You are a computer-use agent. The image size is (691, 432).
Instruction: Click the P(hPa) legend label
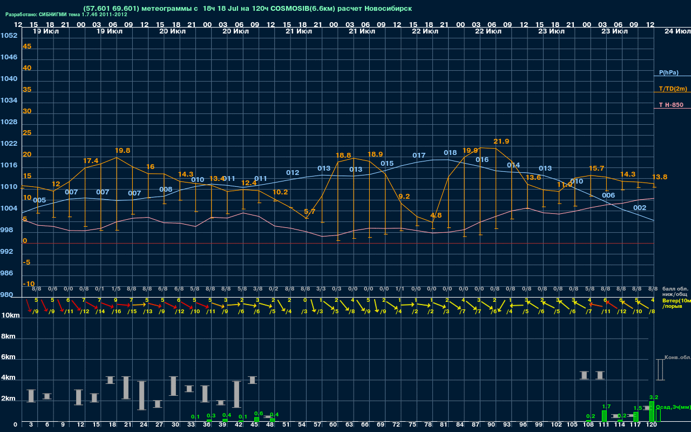coord(668,72)
